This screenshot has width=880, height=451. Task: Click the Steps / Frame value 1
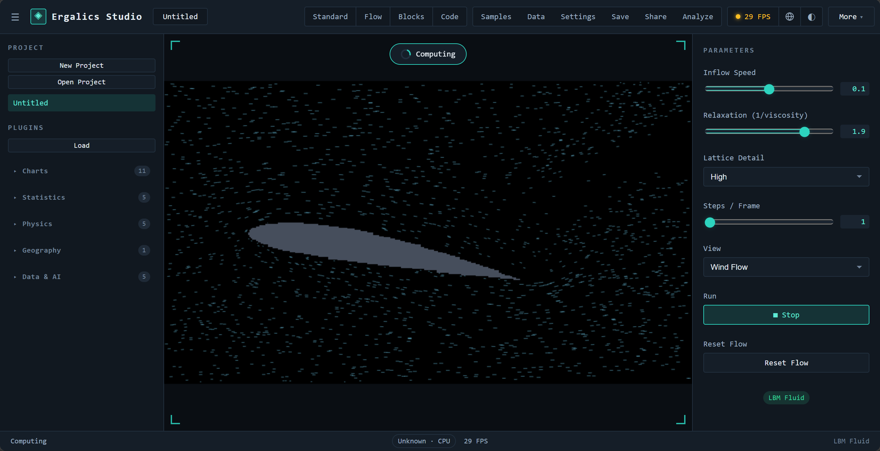(855, 222)
